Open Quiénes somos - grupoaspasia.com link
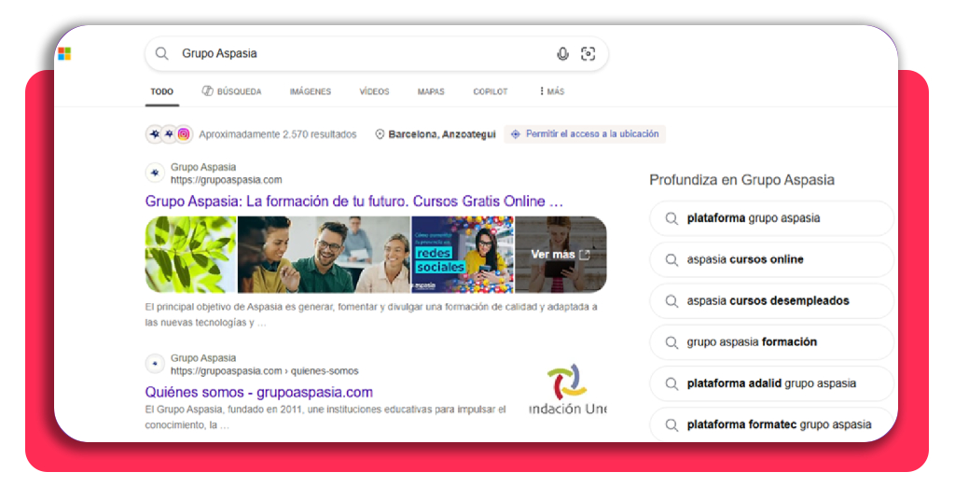Screen dimensions: 955x500 click(259, 392)
